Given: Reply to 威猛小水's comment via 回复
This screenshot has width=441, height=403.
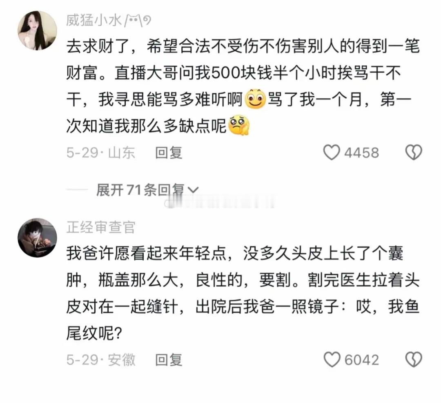Looking at the screenshot, I should point(169,153).
